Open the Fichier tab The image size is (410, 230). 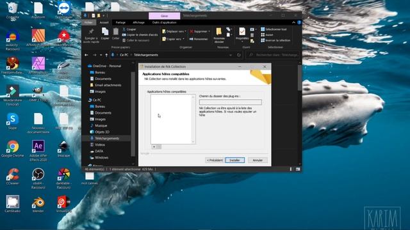coord(88,22)
